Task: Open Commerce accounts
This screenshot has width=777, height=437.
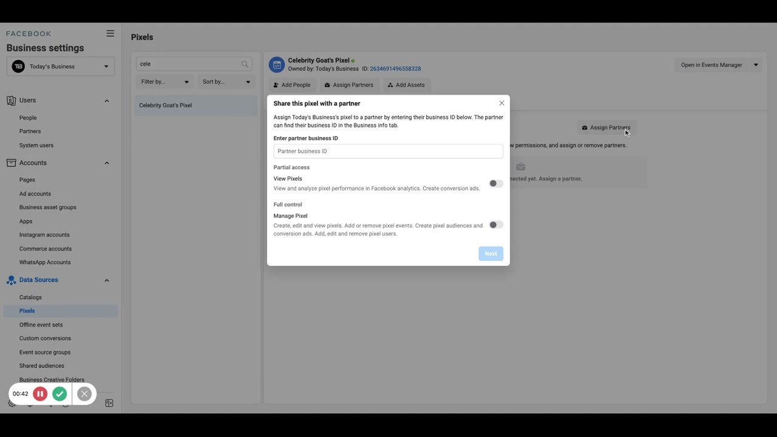Action: click(x=46, y=249)
